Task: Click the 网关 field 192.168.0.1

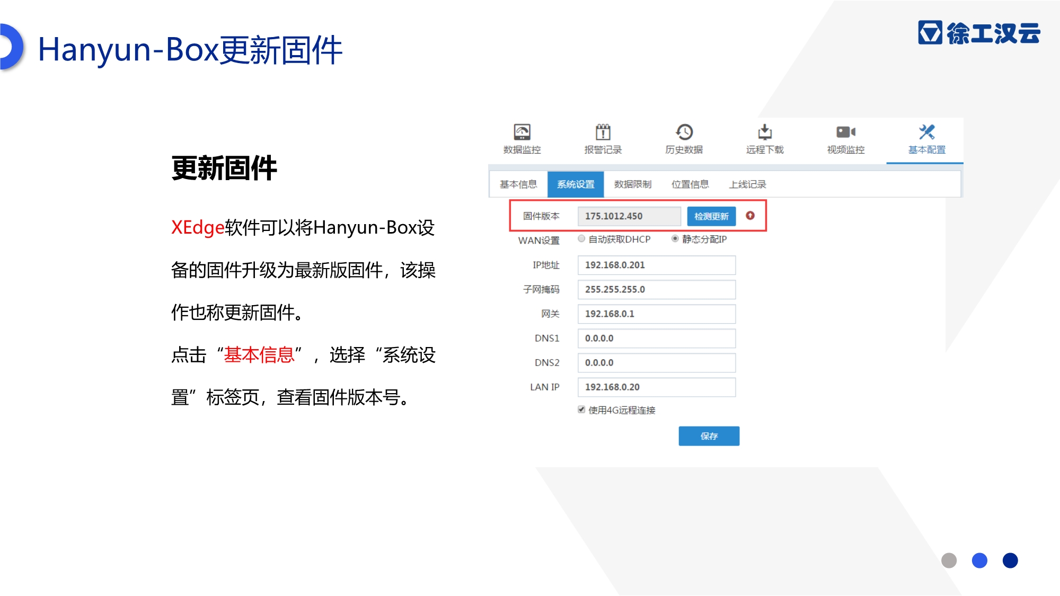Action: coord(657,314)
